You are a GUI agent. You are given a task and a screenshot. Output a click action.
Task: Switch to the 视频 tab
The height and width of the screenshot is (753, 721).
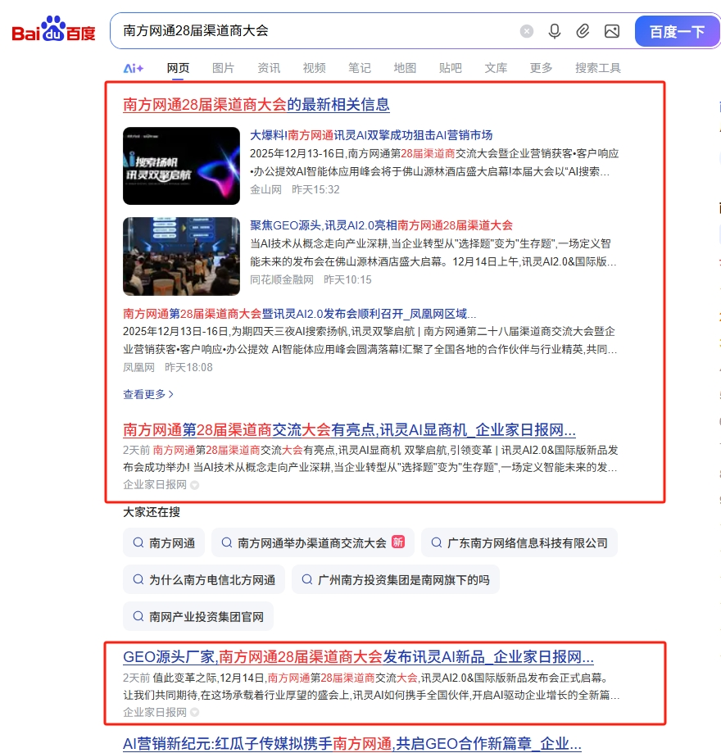point(314,68)
